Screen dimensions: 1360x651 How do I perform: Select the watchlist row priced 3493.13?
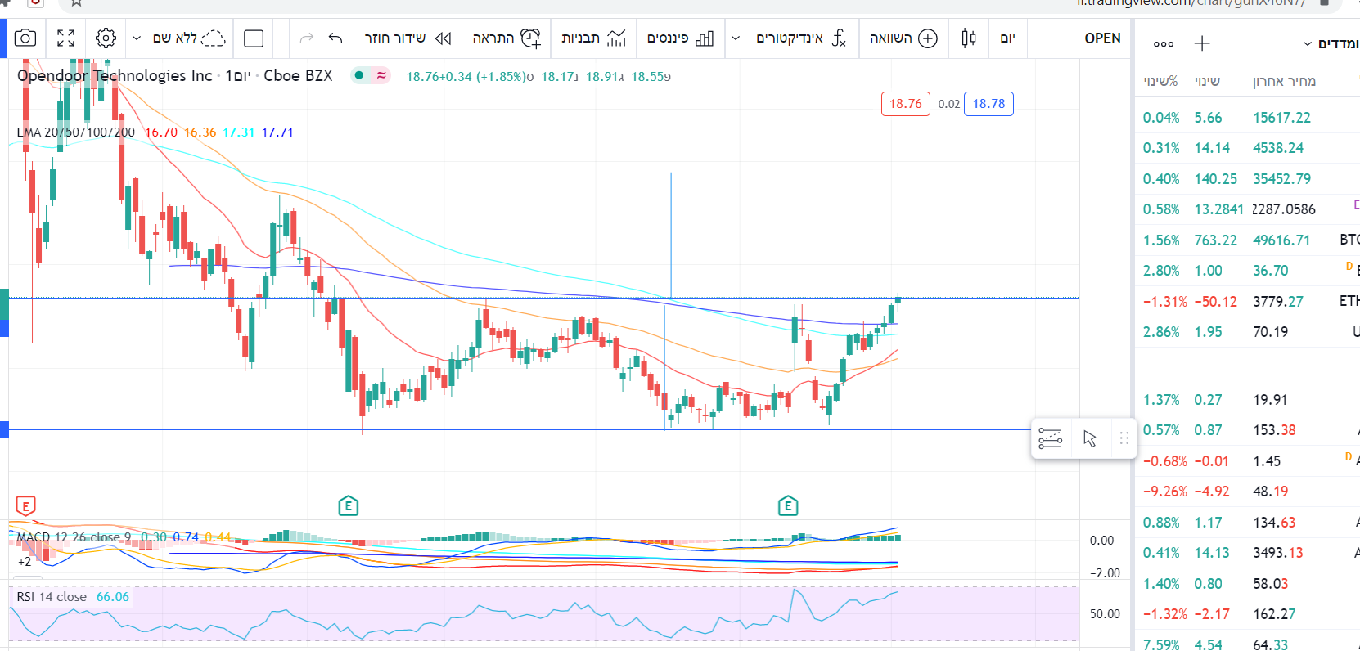(x=1248, y=553)
